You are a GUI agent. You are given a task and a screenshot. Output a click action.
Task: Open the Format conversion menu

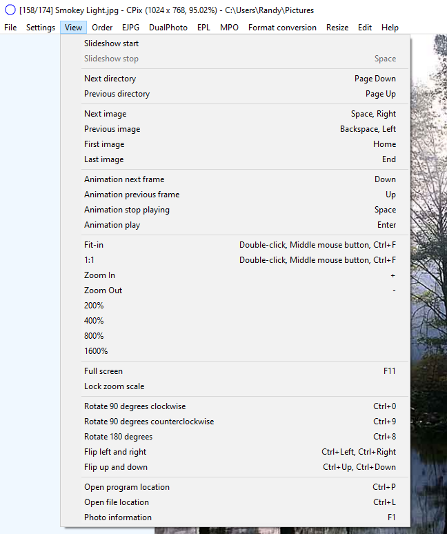click(x=282, y=28)
